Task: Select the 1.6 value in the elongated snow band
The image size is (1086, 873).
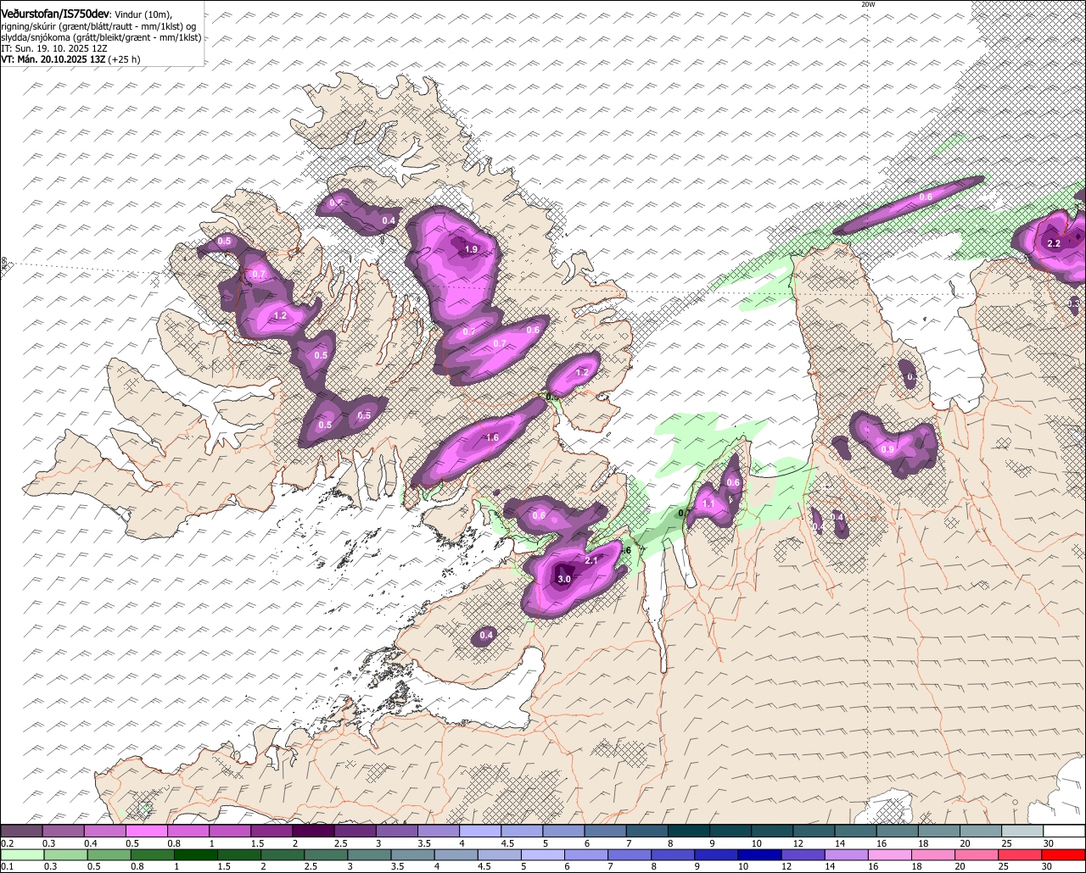Action: pos(492,438)
